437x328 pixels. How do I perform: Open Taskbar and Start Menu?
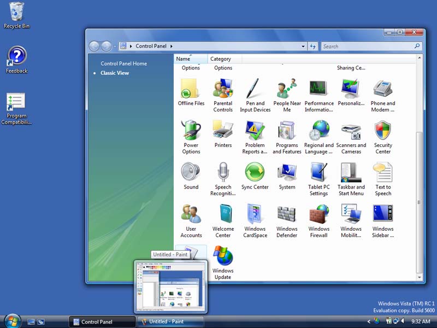coord(351,179)
